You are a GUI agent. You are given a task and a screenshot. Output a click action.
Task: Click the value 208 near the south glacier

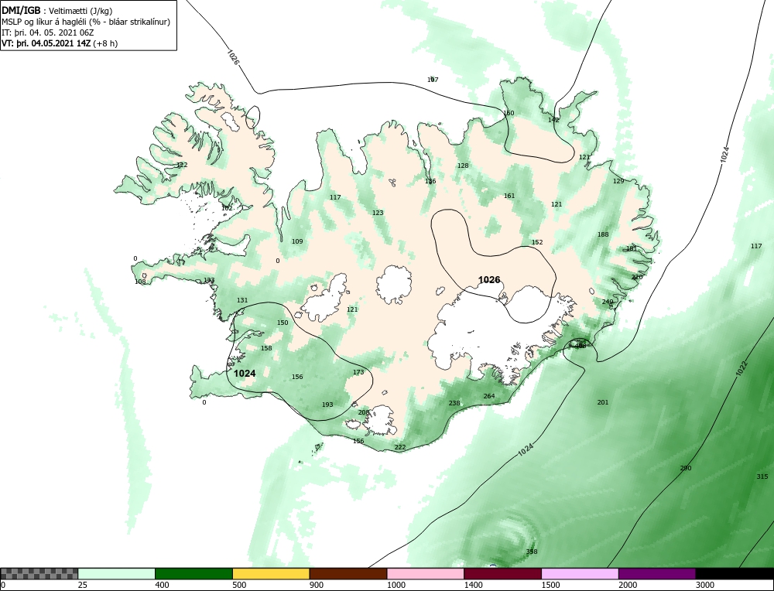pyautogui.click(x=364, y=412)
